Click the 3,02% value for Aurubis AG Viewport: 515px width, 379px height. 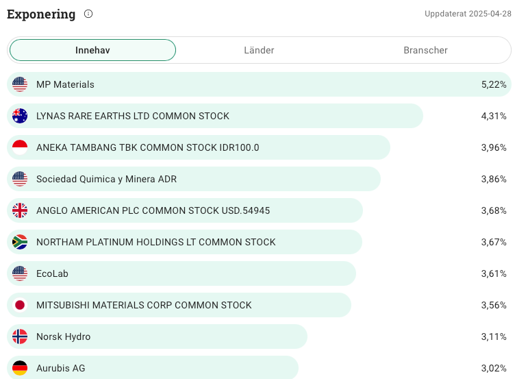494,368
